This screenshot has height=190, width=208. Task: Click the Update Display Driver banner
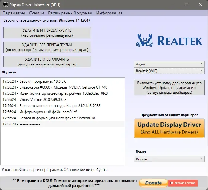click(169, 128)
